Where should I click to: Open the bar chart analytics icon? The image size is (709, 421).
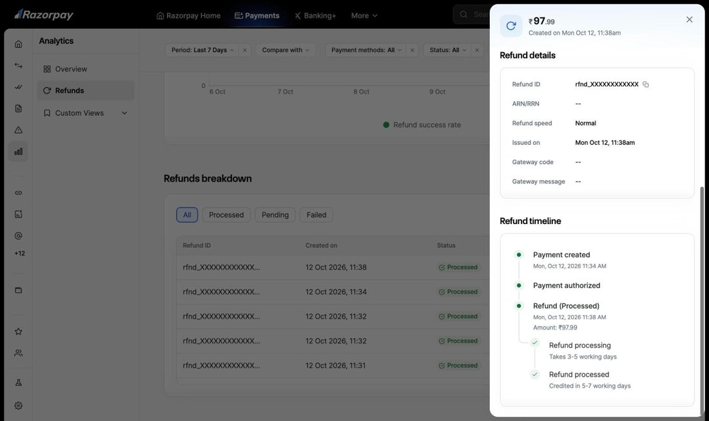[x=18, y=152]
